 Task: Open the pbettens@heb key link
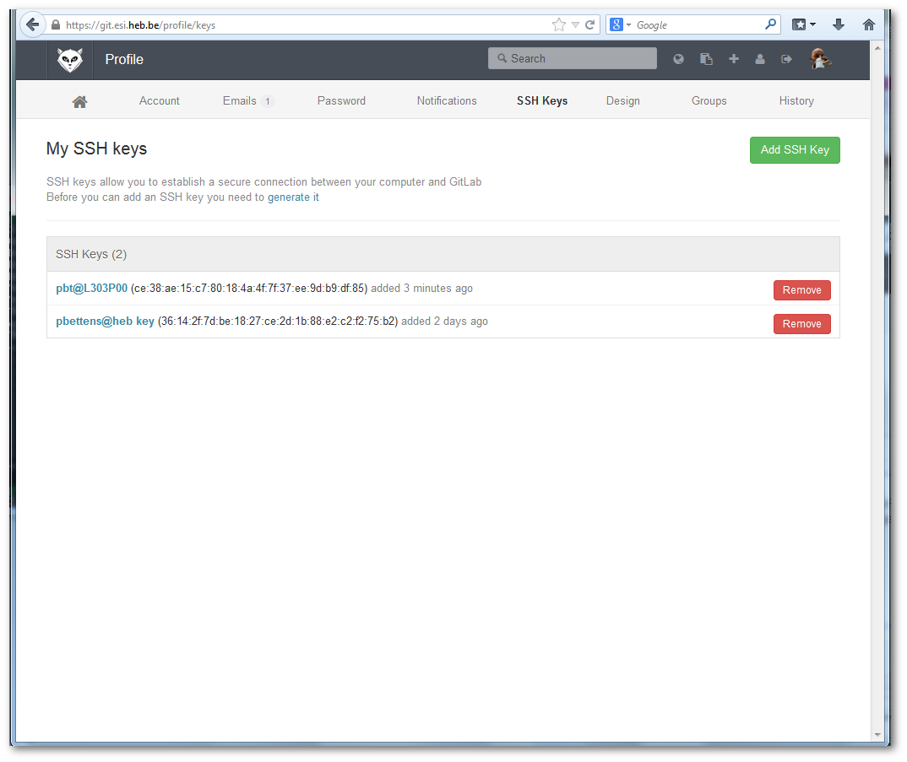[x=105, y=321]
